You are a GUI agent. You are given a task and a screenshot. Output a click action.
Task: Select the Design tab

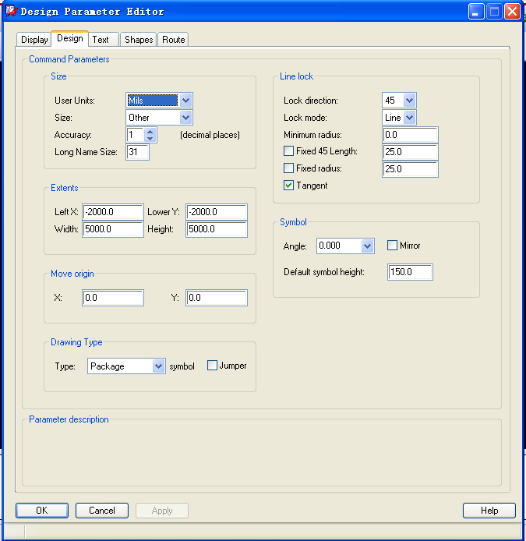(70, 38)
